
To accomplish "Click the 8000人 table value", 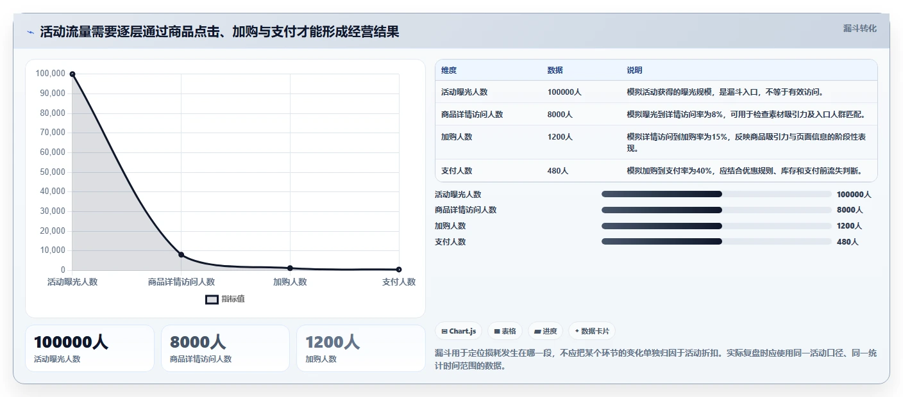I will pyautogui.click(x=560, y=115).
